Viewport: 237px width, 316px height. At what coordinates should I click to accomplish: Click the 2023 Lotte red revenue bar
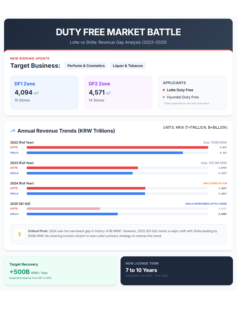click(x=82, y=168)
